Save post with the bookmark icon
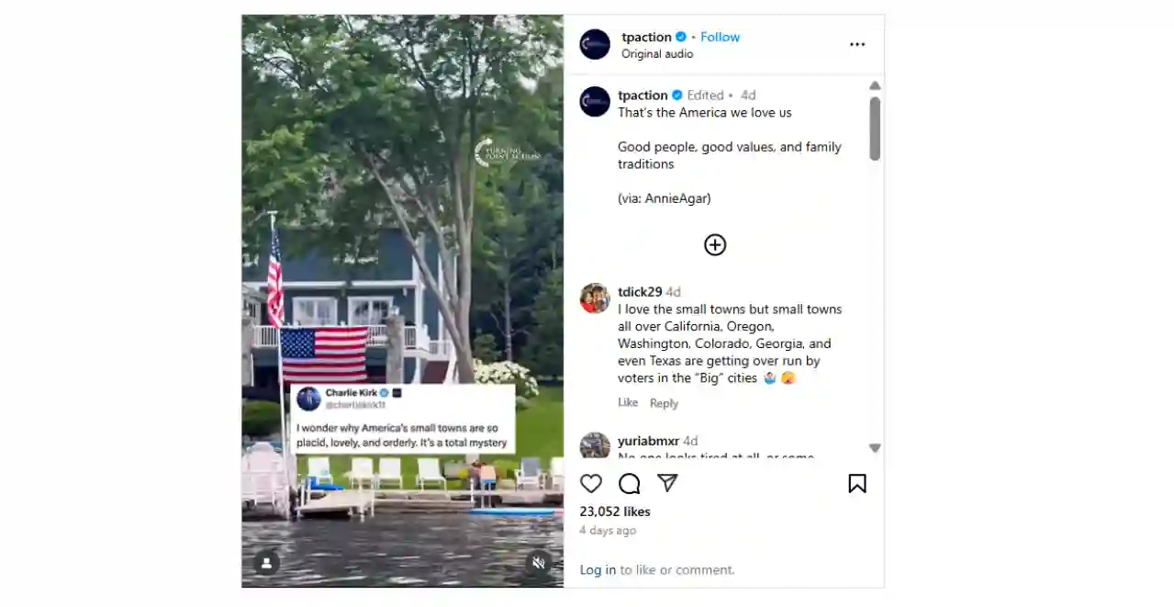The image size is (1174, 607). (857, 484)
